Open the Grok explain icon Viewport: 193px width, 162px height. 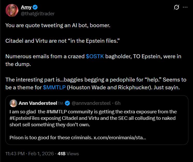[x=176, y=7]
